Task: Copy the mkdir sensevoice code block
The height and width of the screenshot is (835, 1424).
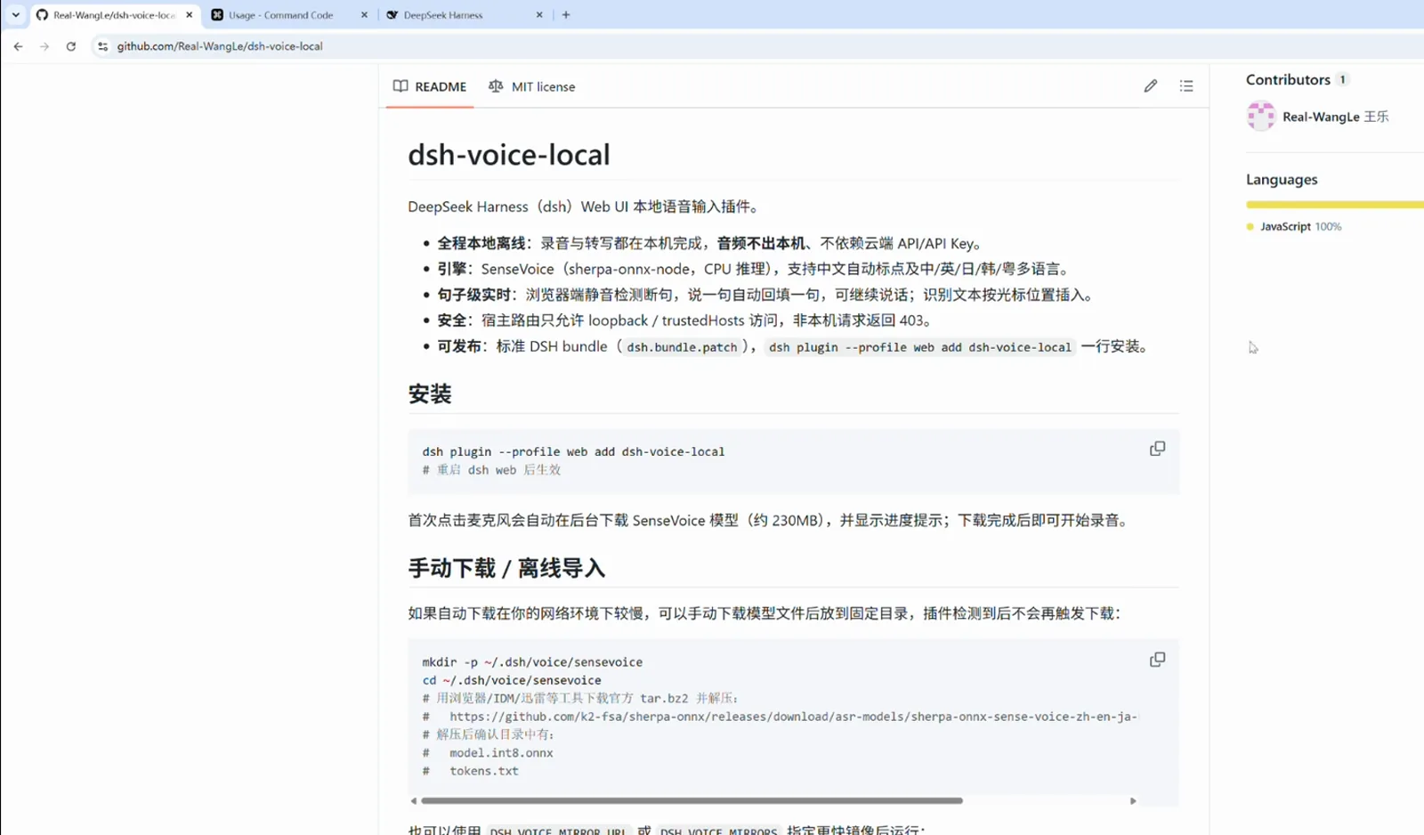Action: pos(1157,660)
